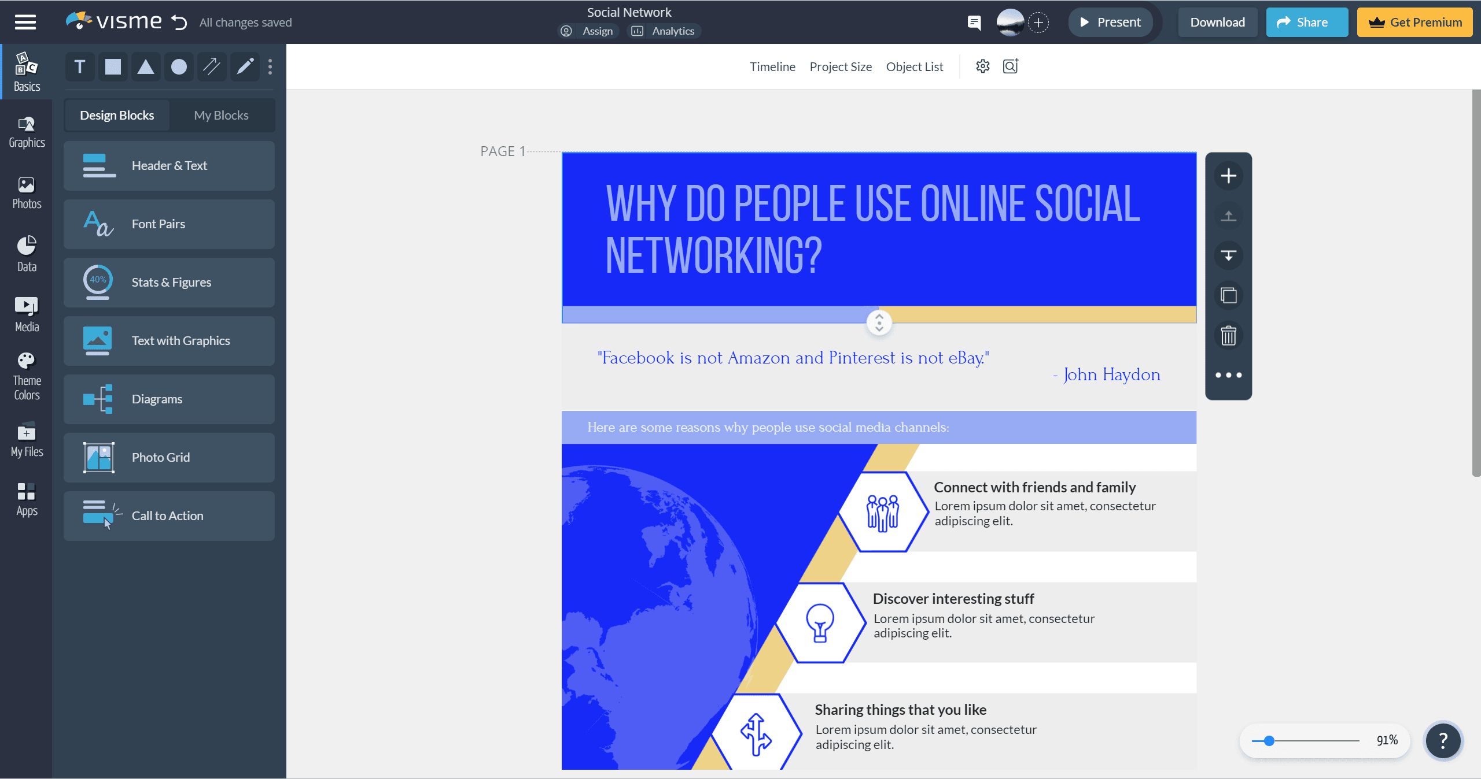
Task: Open Diagrams blocks
Action: pos(169,399)
